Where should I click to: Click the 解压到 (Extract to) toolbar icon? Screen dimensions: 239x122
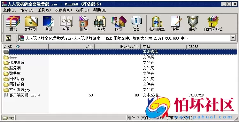point(31,21)
